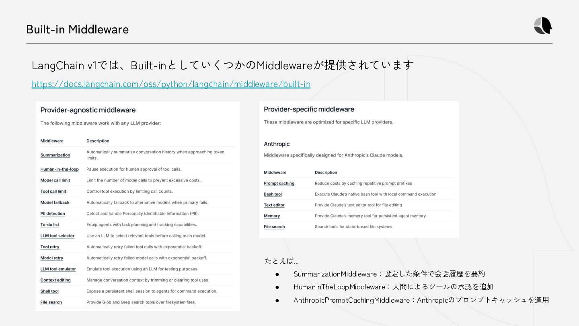
Task: Open the Context editing link
Action: (x=55, y=280)
